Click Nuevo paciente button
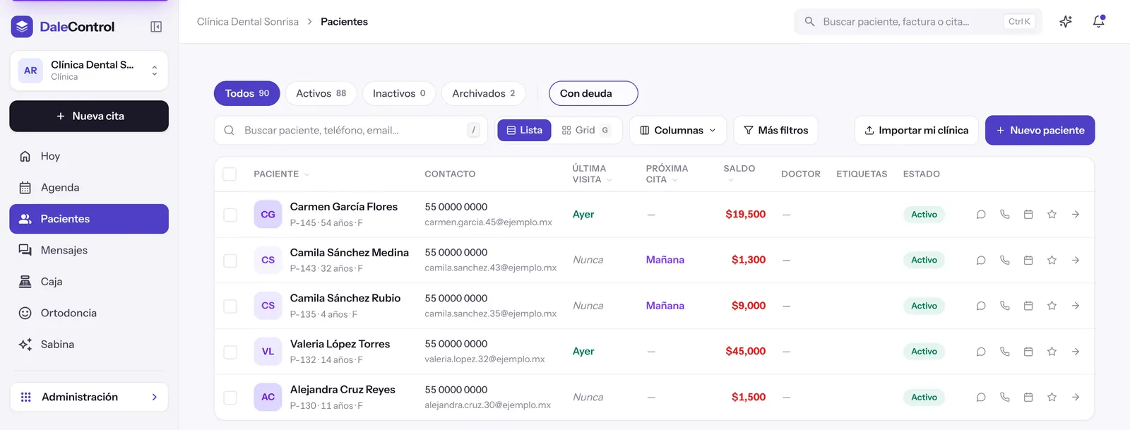 tap(1040, 130)
